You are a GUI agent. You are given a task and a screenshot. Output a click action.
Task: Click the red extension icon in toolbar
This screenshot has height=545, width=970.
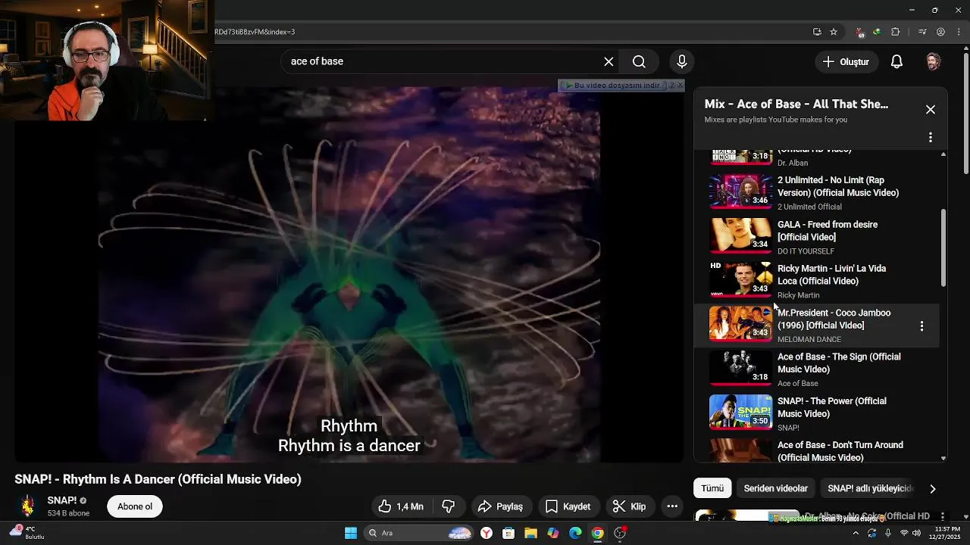click(x=860, y=32)
